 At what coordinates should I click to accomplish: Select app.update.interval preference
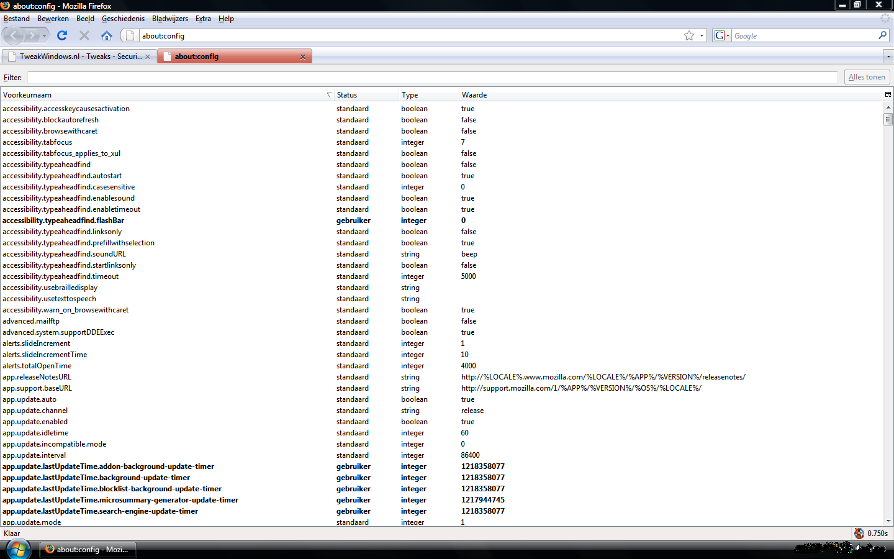[441, 455]
